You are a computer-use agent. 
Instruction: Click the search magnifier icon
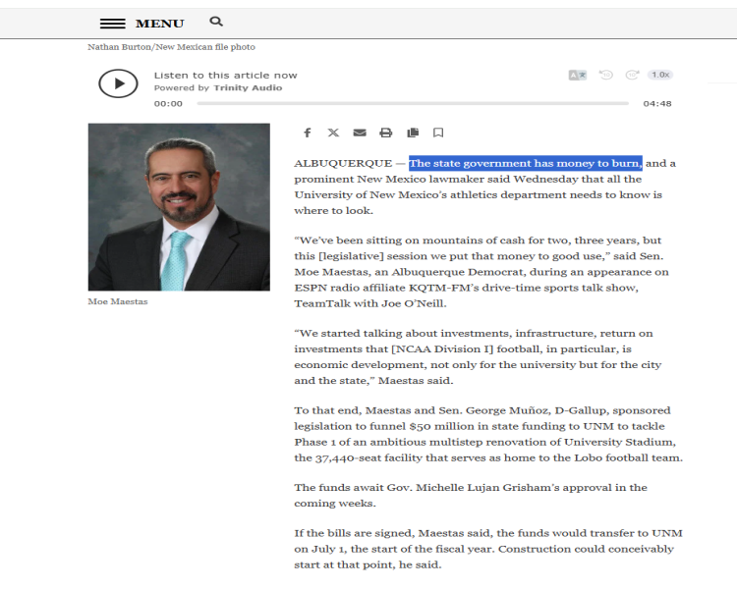(x=216, y=22)
